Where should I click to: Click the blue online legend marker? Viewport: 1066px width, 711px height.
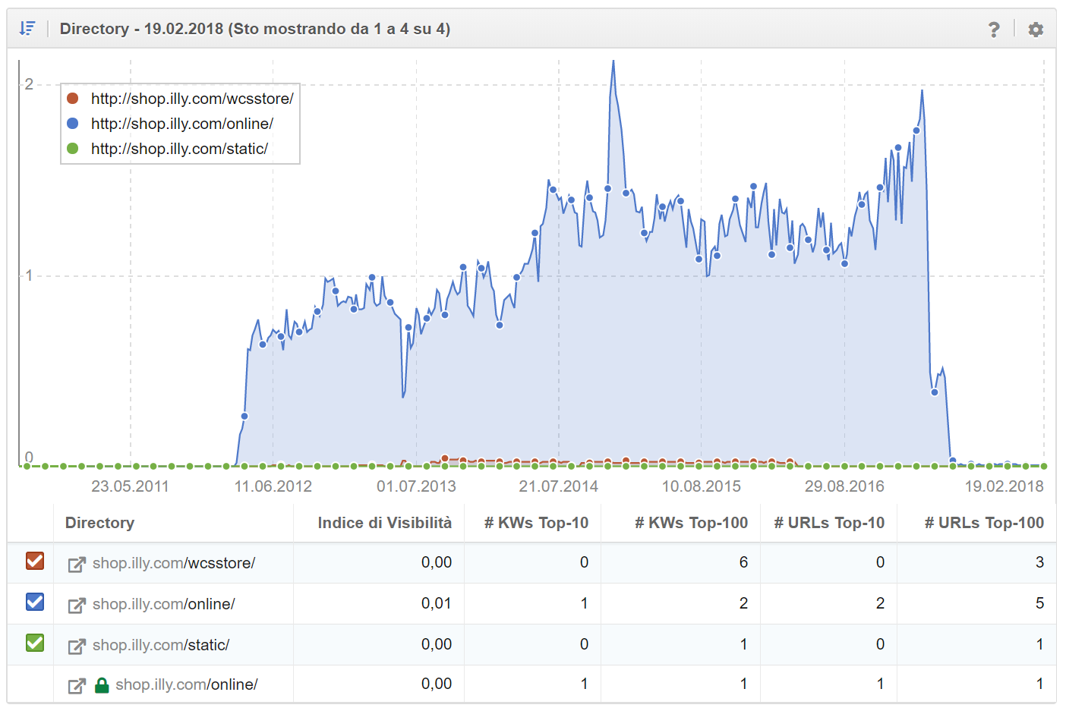pos(73,124)
